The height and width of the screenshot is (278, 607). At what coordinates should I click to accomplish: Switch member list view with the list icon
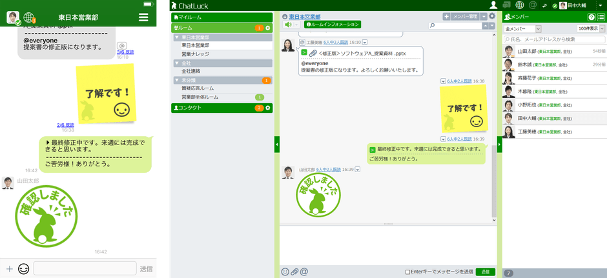pos(601,17)
